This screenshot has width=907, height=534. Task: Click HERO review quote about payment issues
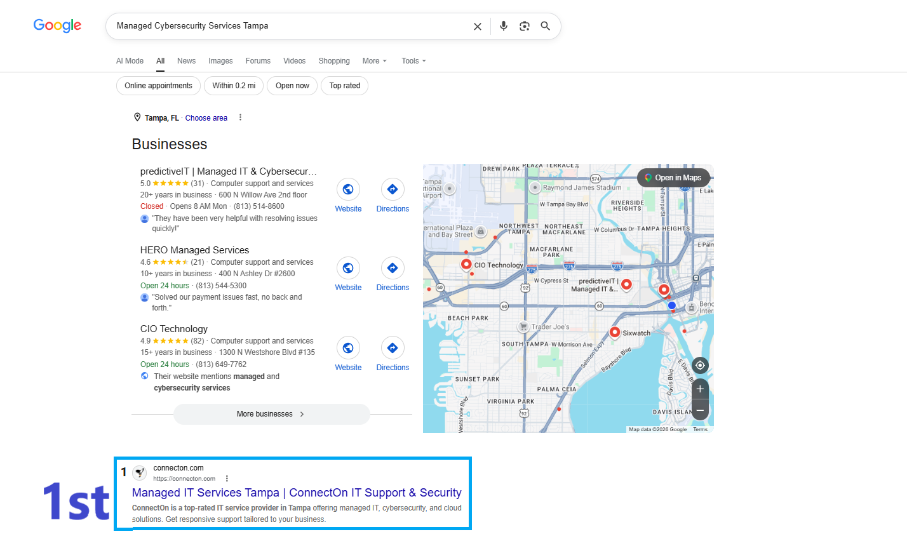(x=227, y=302)
